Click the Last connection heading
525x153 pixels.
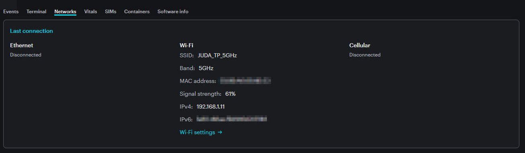pyautogui.click(x=31, y=31)
